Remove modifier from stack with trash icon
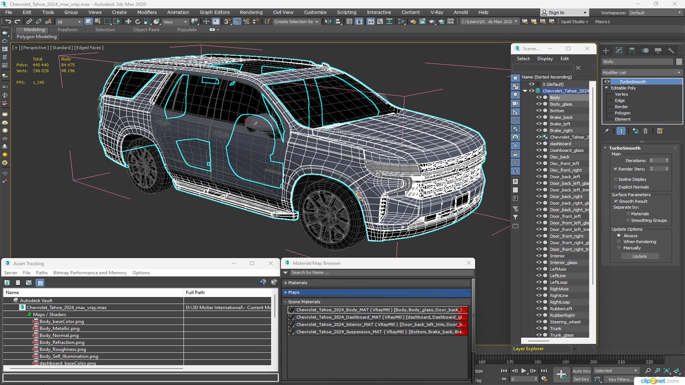 tap(645, 131)
